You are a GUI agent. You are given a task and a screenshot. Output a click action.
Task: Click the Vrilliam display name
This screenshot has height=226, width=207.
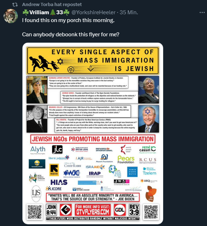[x=39, y=12]
